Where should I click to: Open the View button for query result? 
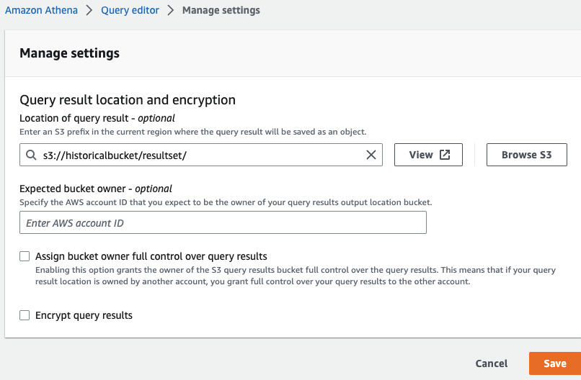pyautogui.click(x=428, y=155)
